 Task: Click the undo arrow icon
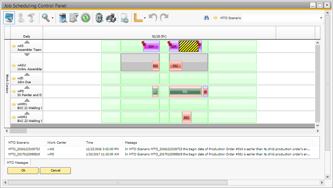tap(153, 18)
